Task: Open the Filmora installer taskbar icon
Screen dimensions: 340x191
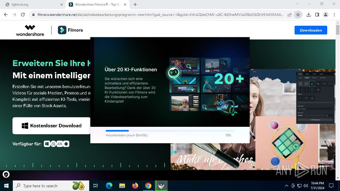Action: pos(161,186)
